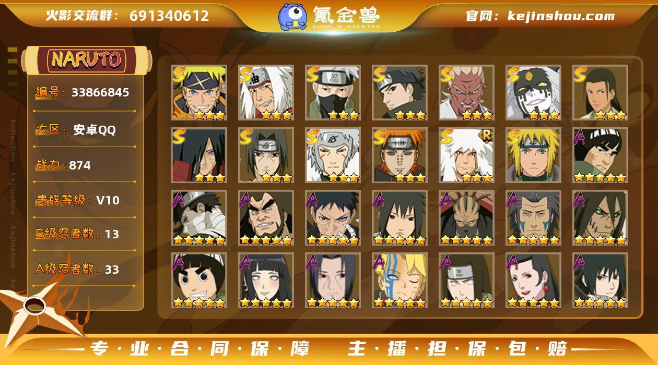Select the V10 noble level entry

(85, 200)
